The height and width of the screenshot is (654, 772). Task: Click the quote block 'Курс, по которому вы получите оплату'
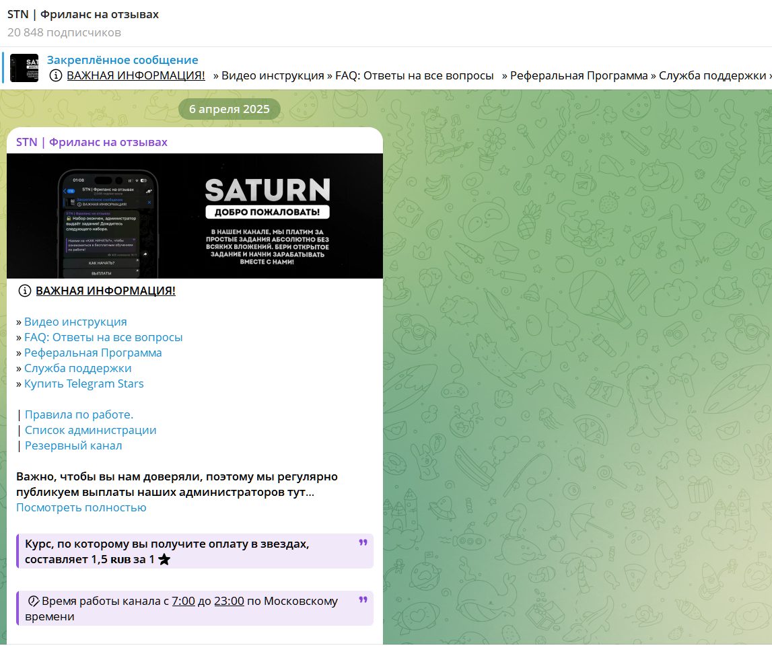[195, 551]
